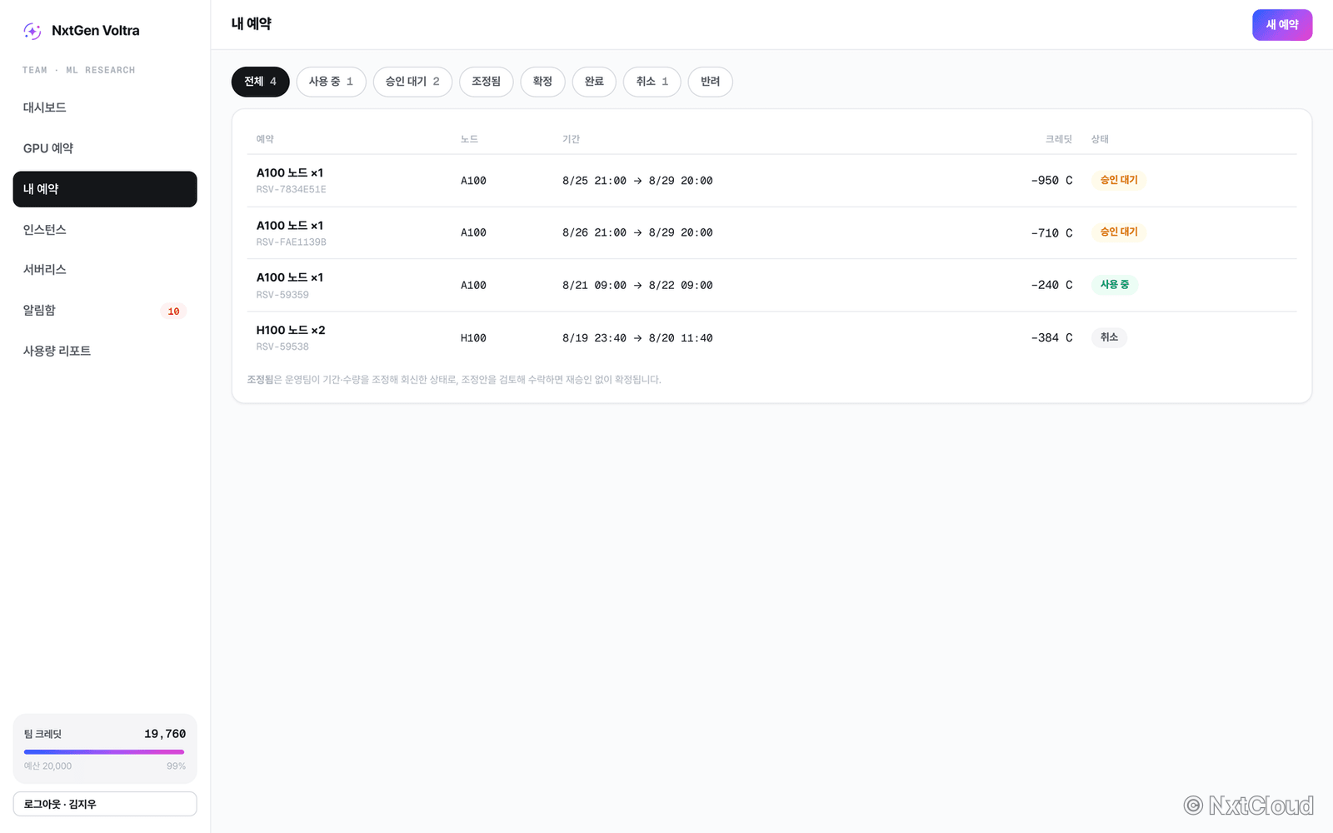Image resolution: width=1333 pixels, height=833 pixels.
Task: Open reservation RSV-59359 row title
Action: [x=290, y=277]
